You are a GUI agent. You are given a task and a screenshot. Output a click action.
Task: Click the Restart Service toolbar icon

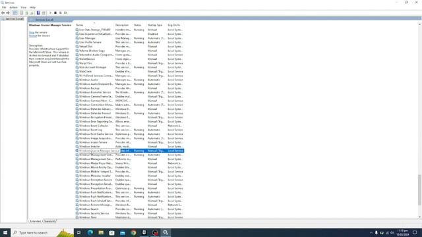click(65, 13)
